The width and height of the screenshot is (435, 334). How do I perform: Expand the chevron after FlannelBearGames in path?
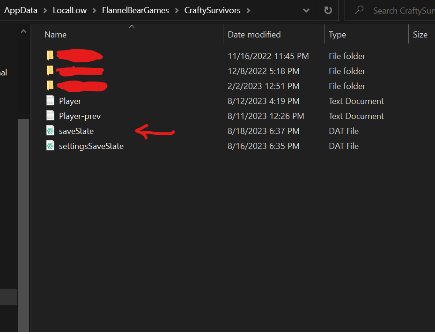click(177, 11)
